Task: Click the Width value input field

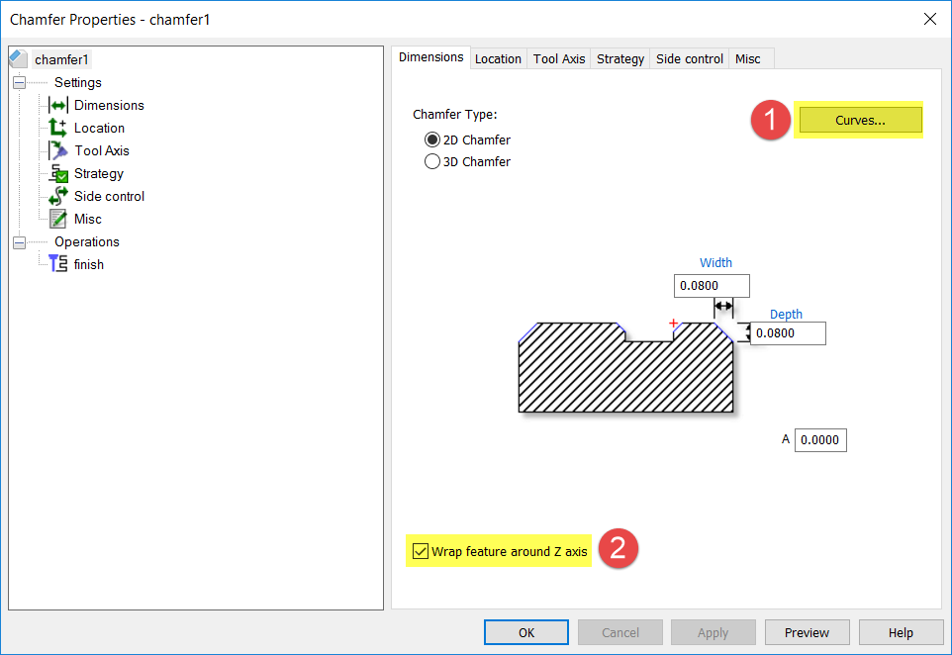Action: click(x=711, y=285)
